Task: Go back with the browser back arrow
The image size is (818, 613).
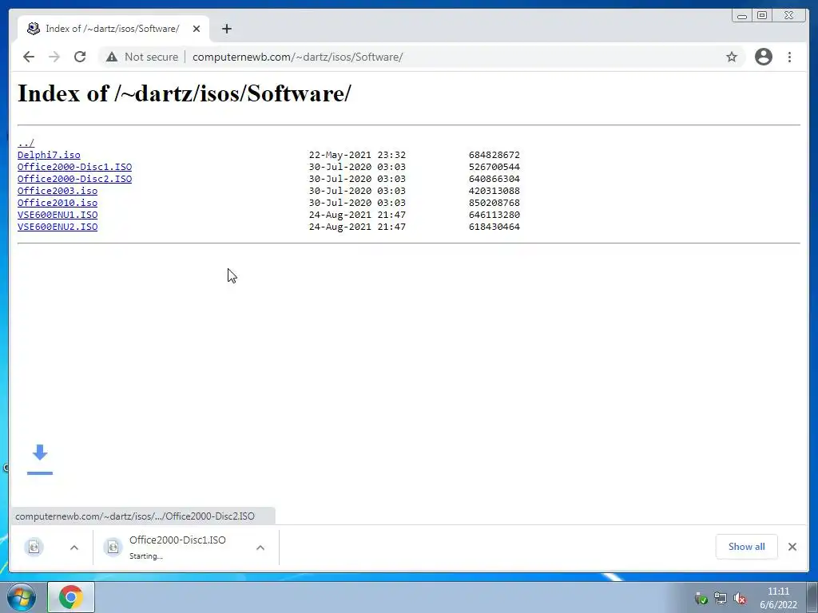Action: (29, 57)
